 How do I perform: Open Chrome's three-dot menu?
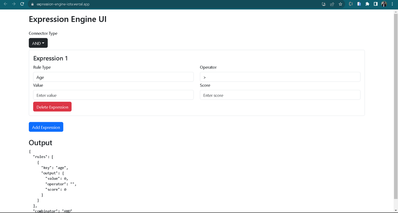click(x=392, y=4)
